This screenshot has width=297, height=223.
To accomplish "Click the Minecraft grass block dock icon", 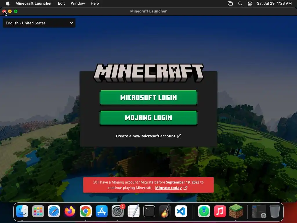I will tap(236, 211).
